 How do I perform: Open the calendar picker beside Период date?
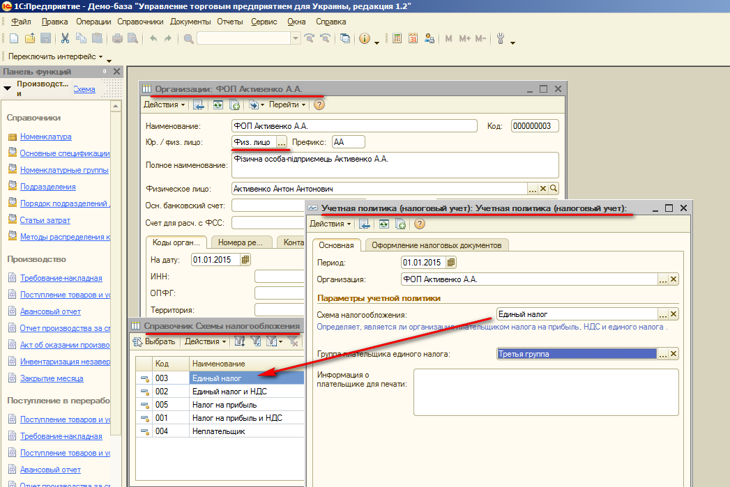click(450, 263)
